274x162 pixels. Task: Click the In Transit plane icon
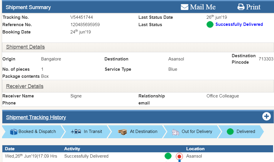[76, 132]
